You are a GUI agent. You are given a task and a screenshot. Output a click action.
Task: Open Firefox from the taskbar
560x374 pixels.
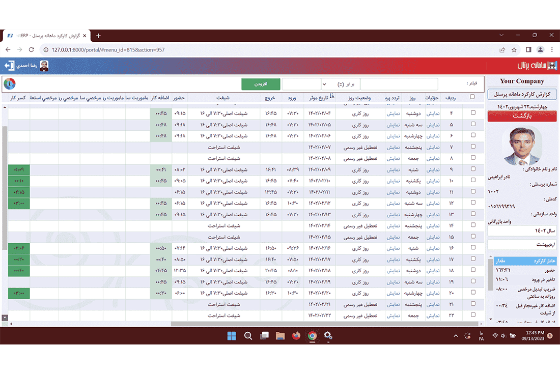tap(296, 336)
